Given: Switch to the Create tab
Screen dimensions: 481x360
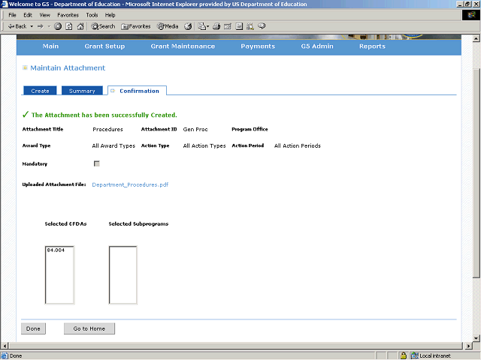Looking at the screenshot, I should click(40, 91).
